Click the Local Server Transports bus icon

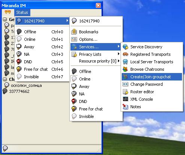125,62
